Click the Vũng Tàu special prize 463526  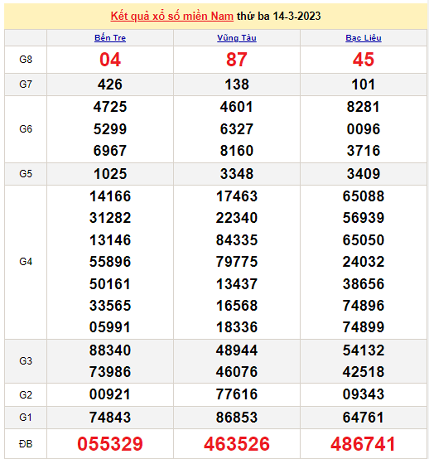[x=236, y=444]
